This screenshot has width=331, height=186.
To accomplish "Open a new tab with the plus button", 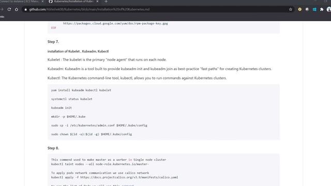I will click(x=106, y=2).
